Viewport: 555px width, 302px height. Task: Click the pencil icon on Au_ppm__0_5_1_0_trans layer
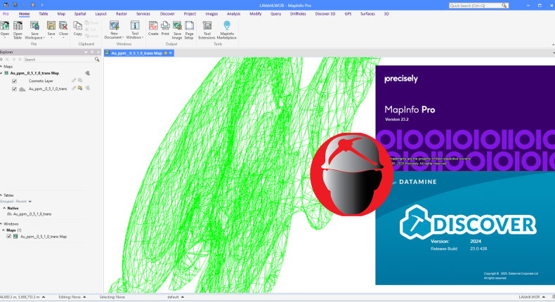(74, 88)
